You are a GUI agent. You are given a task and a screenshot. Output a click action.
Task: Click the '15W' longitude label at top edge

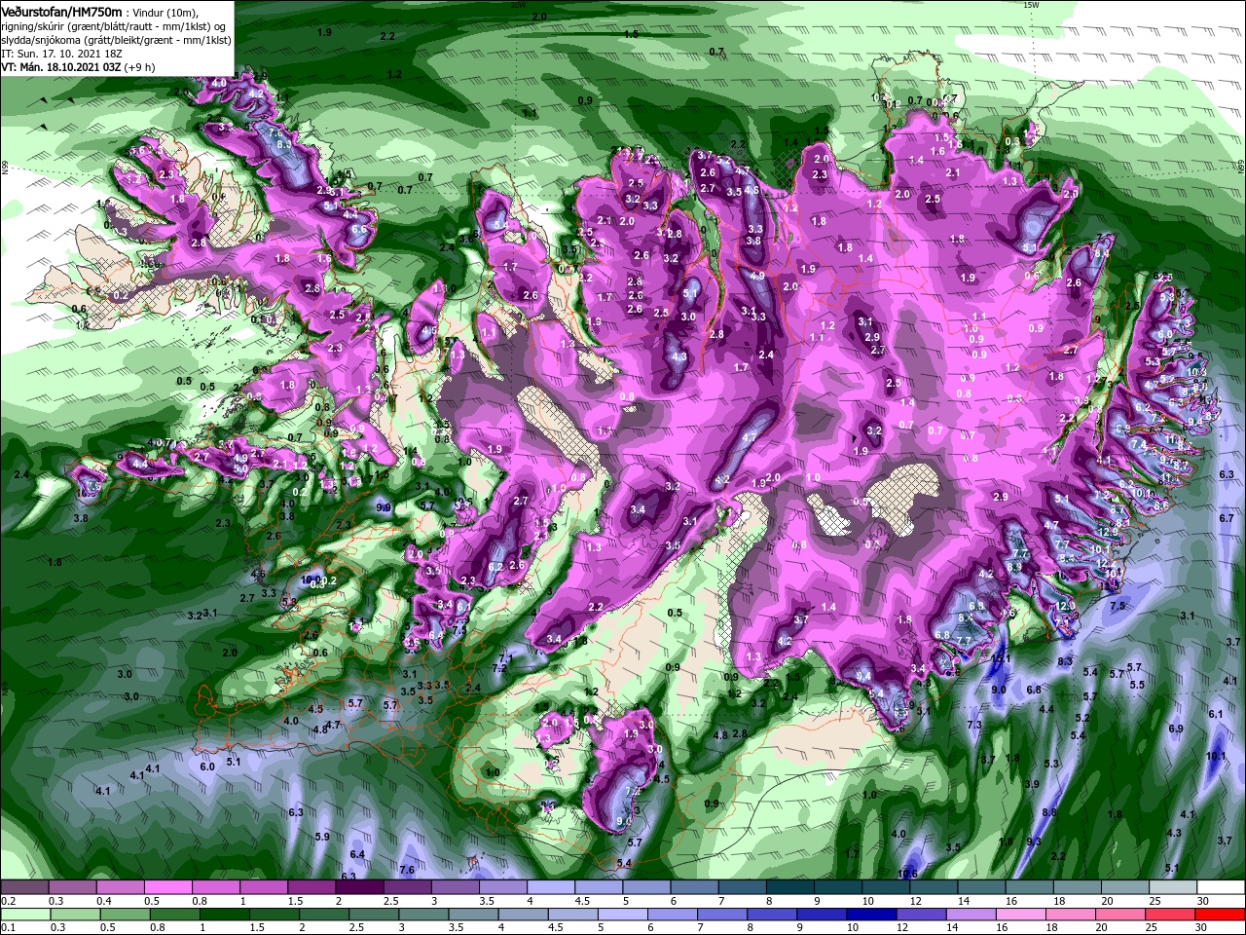point(1032,5)
